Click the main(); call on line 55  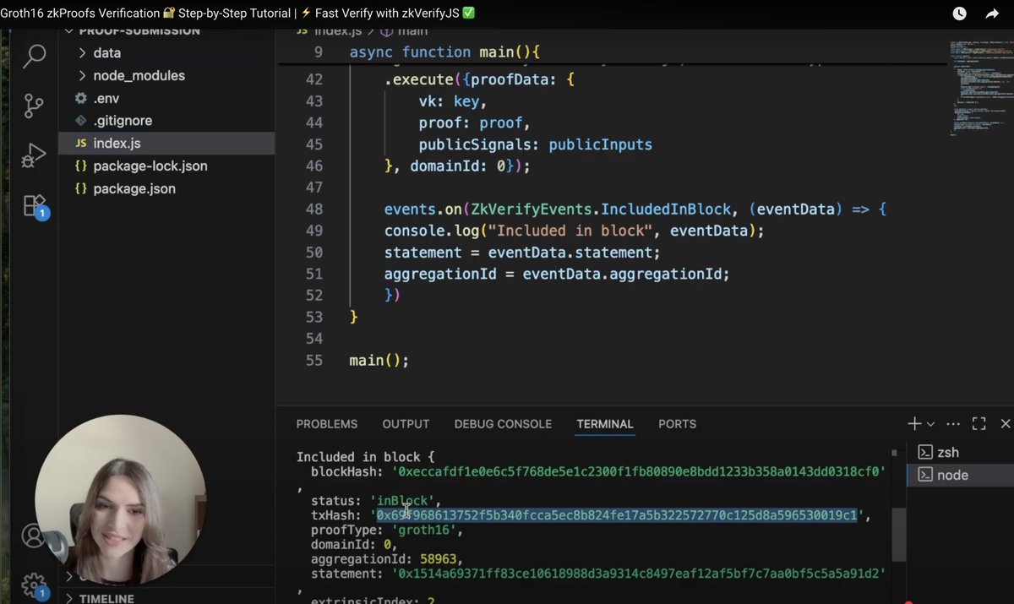[379, 360]
